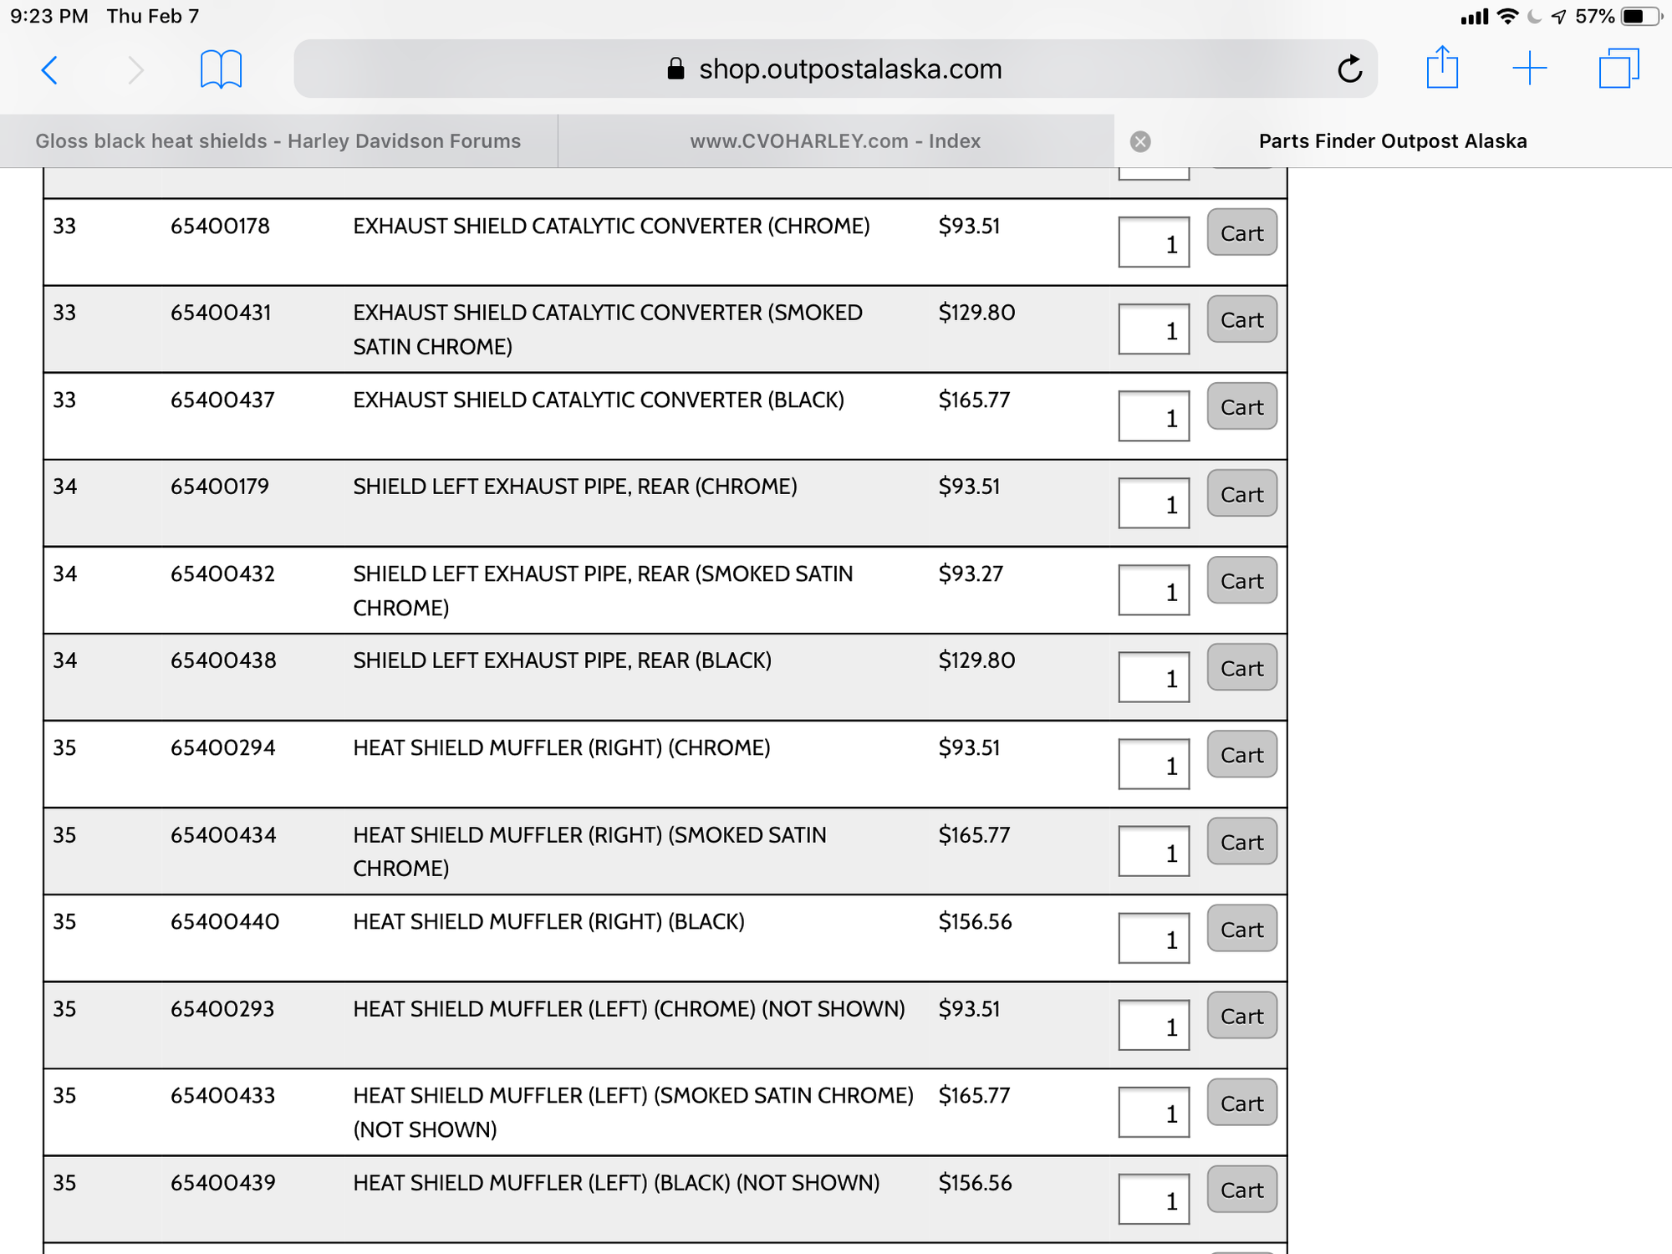Add part 65400178 chrome shield to cart

(1241, 233)
